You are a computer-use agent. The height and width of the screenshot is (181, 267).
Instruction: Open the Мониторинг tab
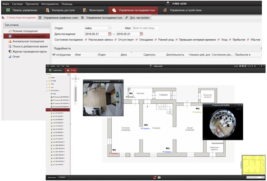(x=93, y=10)
